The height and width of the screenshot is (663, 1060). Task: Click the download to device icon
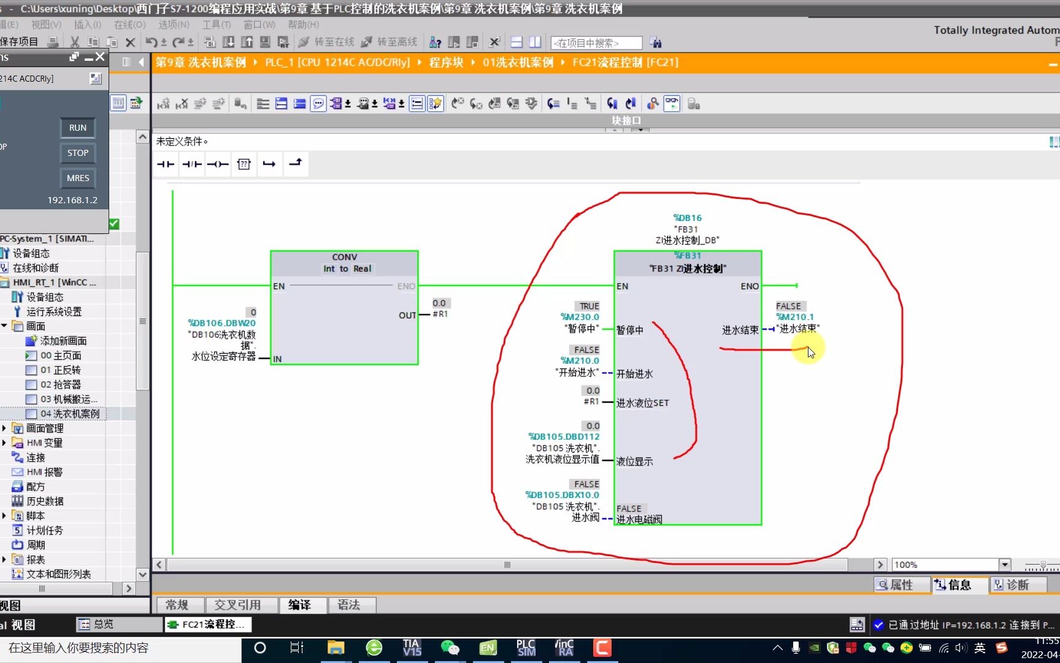click(228, 42)
